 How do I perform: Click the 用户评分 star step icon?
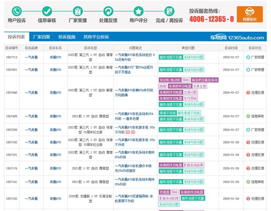coord(138,11)
